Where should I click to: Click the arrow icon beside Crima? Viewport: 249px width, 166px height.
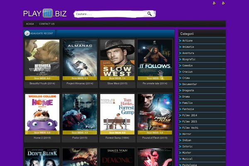coord(180,78)
